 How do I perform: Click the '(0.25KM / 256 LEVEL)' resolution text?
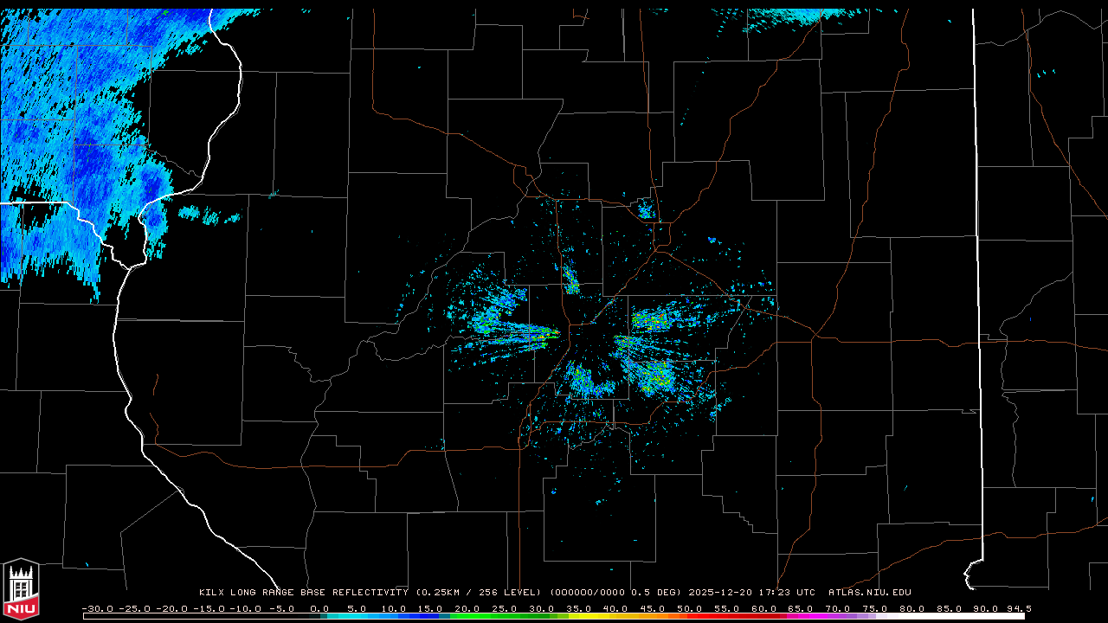479,593
